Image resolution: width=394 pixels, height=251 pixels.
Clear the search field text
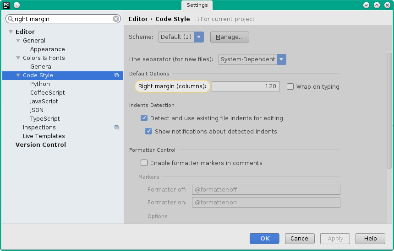point(116,19)
